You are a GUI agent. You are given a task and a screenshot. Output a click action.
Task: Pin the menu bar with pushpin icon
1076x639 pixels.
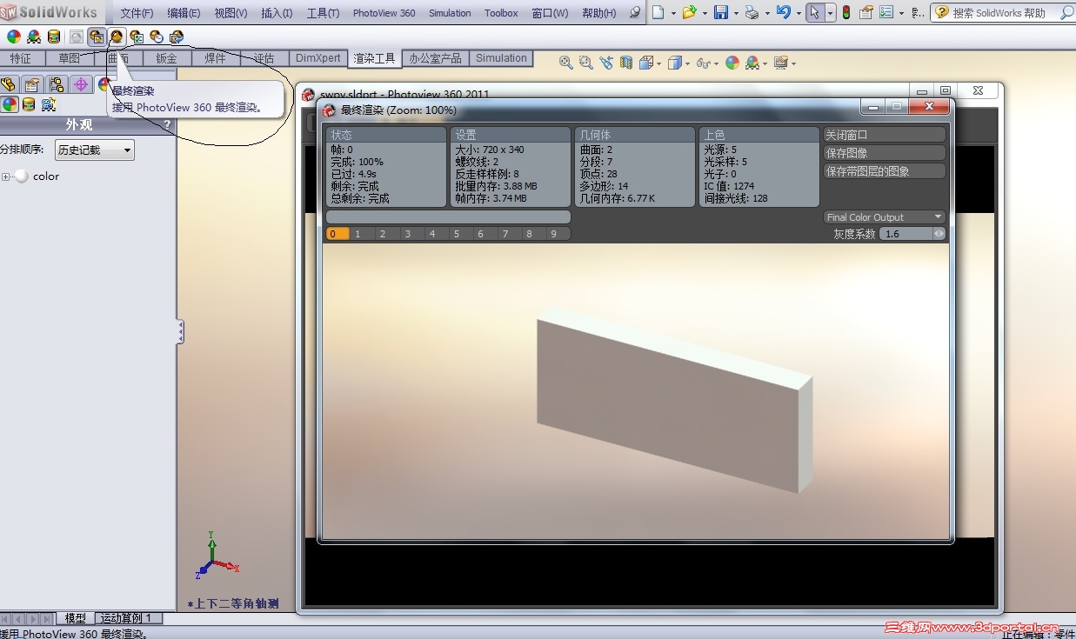click(x=635, y=13)
